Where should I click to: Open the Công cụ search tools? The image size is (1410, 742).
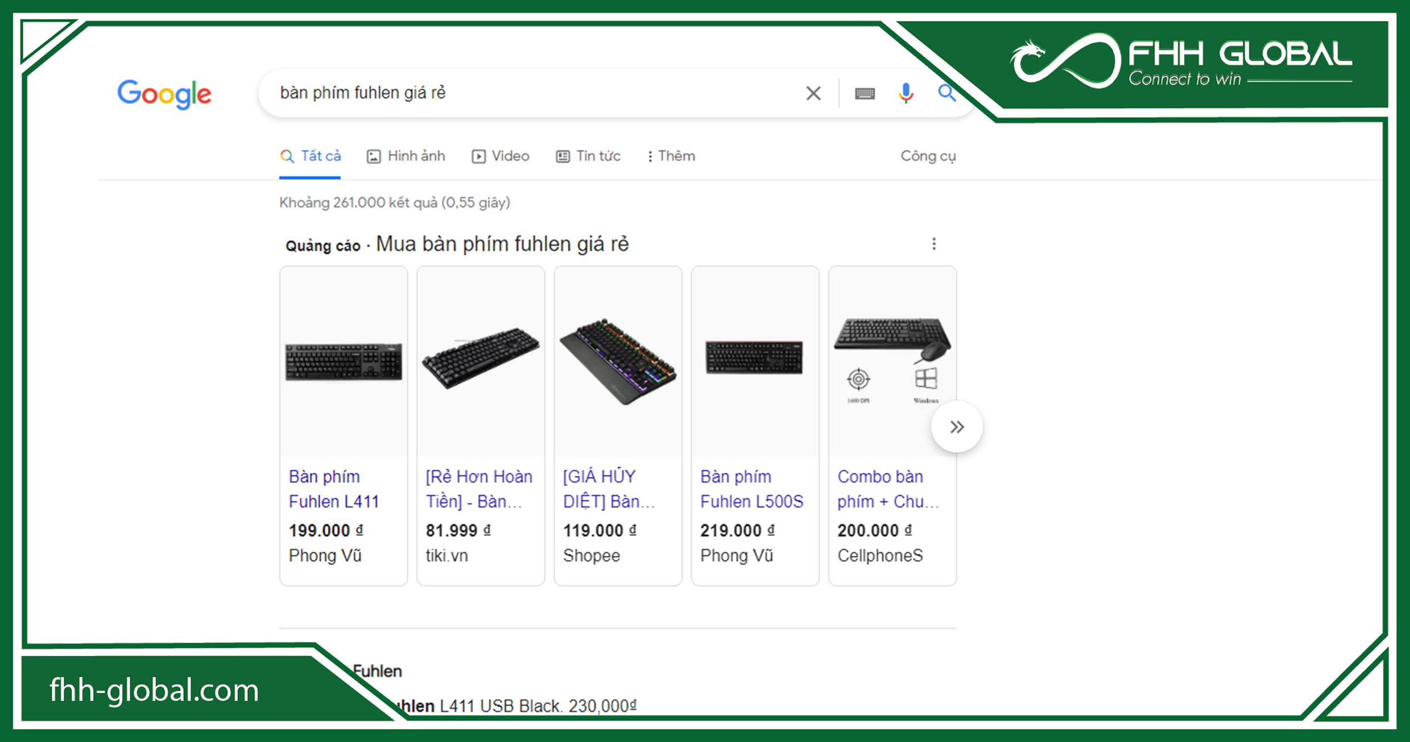(928, 156)
